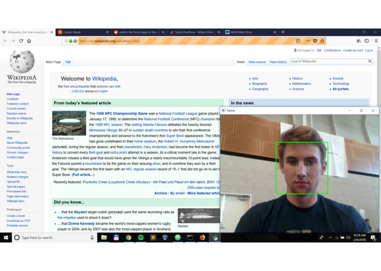
Task: Open 1998 NFC Championship Game link
Action: coord(122,114)
